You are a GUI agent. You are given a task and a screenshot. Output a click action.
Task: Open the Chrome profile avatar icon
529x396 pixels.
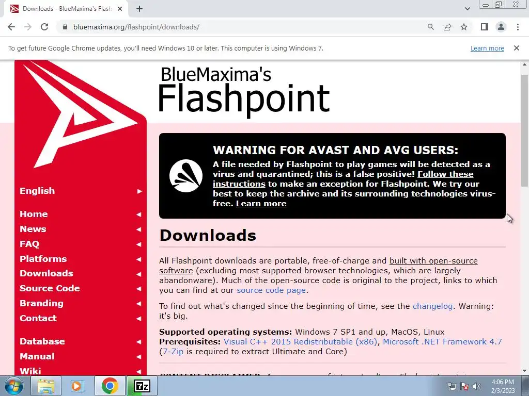pyautogui.click(x=501, y=27)
